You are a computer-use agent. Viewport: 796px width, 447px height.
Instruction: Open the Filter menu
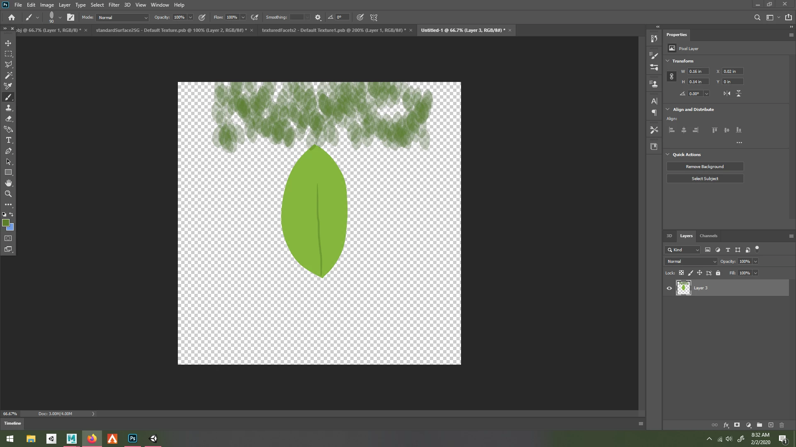pos(114,5)
